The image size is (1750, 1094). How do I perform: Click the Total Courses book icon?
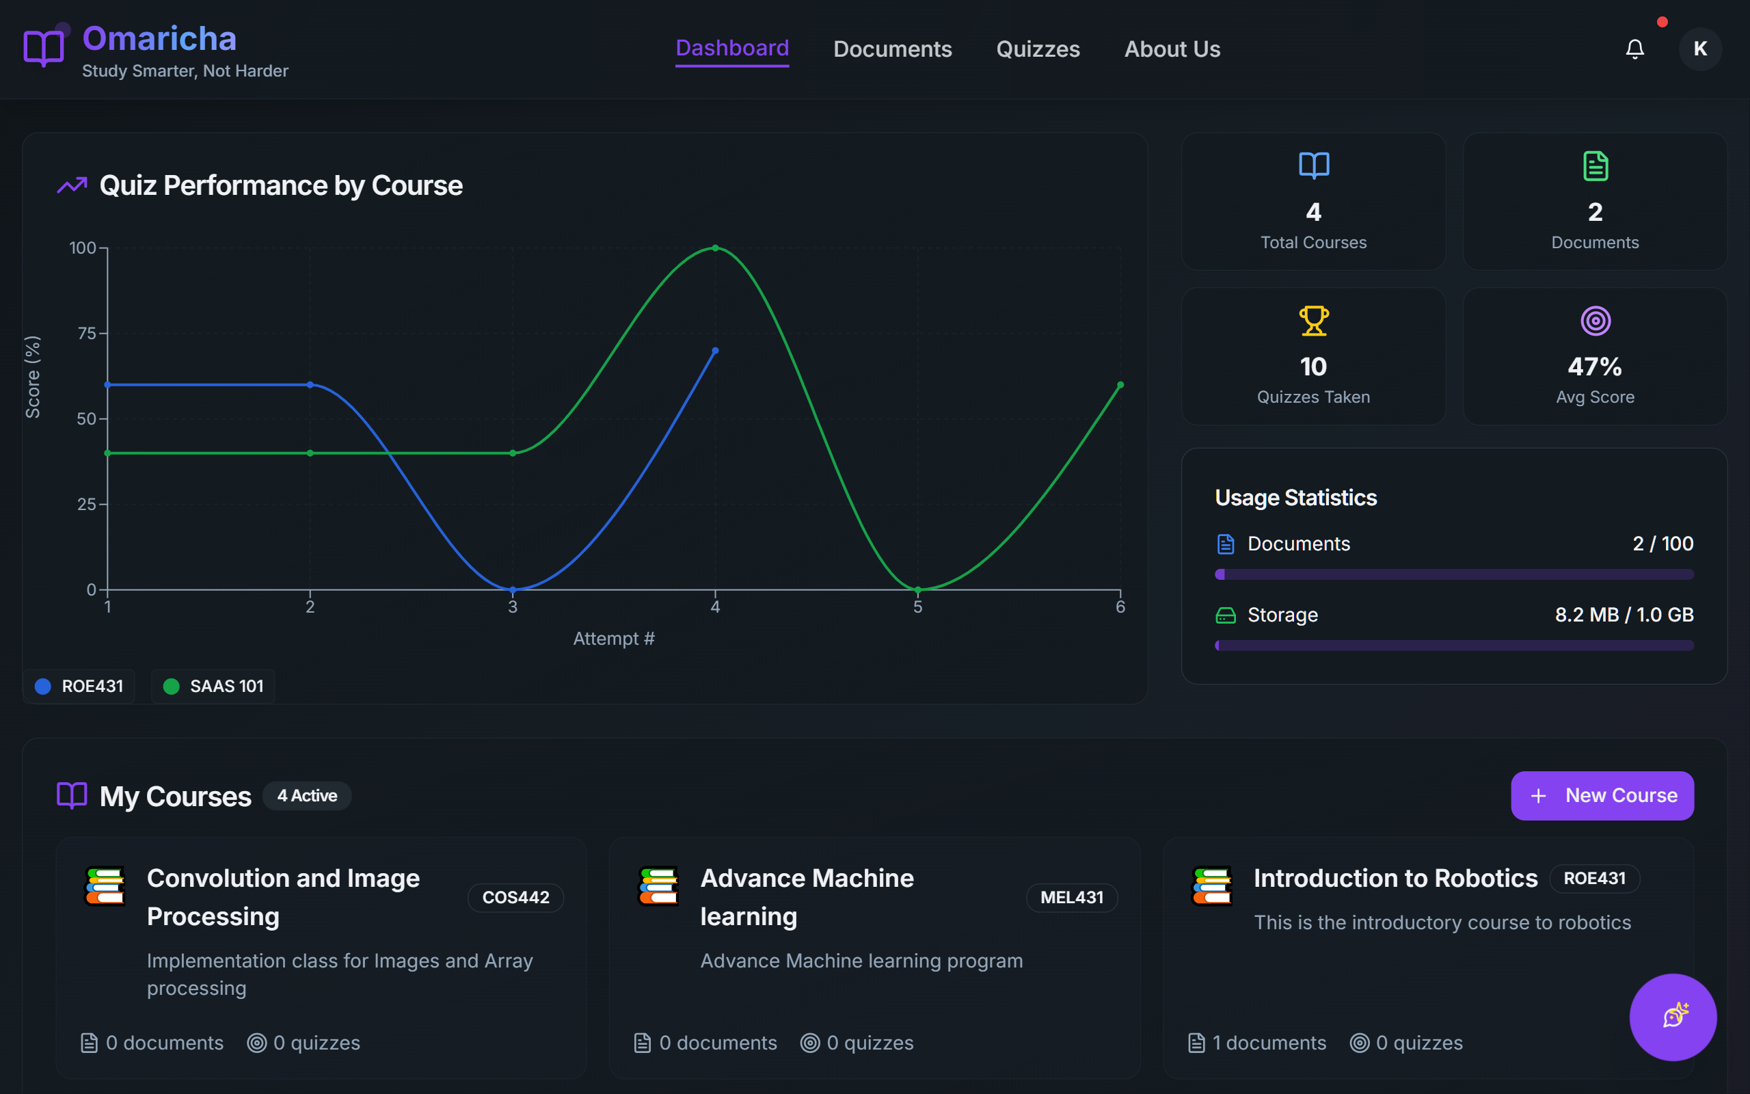[1313, 165]
